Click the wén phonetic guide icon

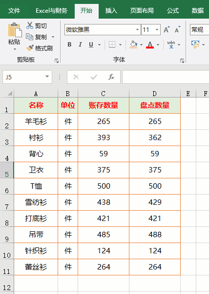[x=171, y=45]
